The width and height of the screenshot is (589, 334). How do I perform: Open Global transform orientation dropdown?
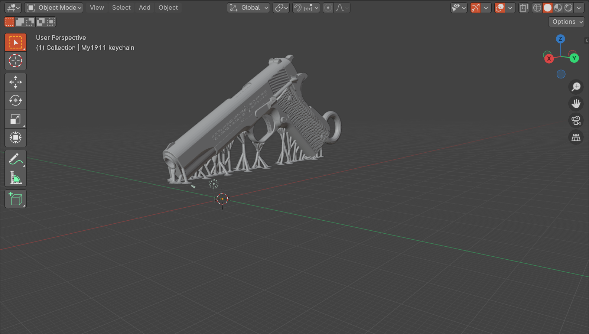click(248, 7)
